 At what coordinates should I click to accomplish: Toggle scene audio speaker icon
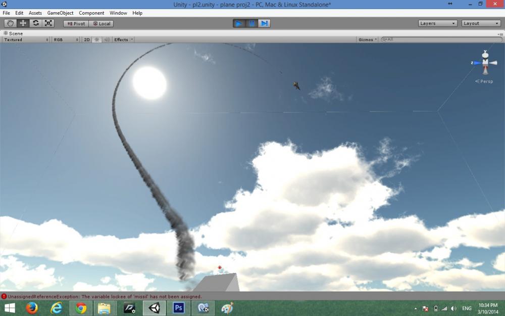107,39
